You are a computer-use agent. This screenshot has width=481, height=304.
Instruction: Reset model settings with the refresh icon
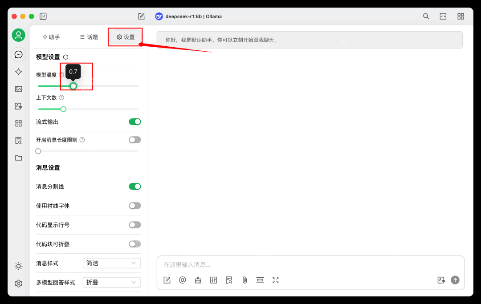(x=65, y=57)
